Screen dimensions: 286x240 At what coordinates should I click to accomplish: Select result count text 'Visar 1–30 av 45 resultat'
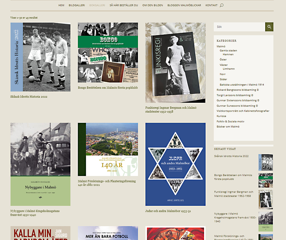24,18
